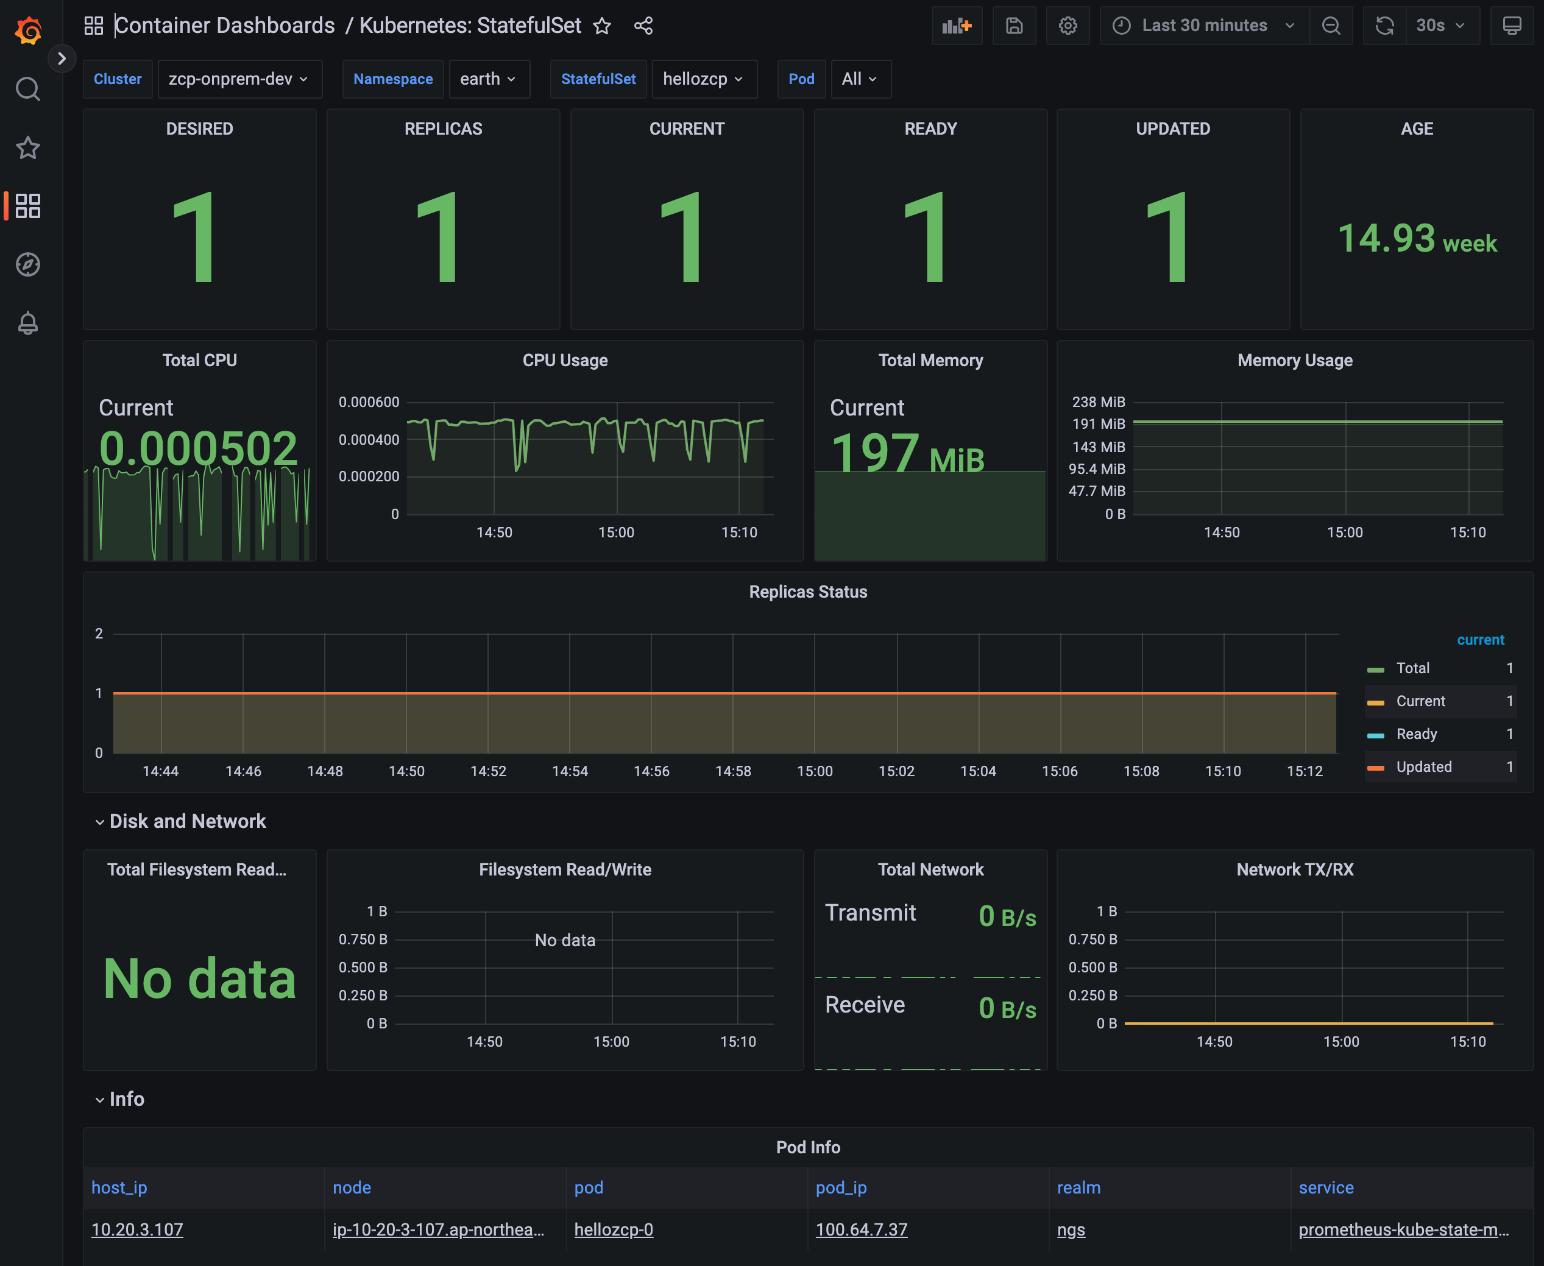This screenshot has width=1544, height=1266.
Task: Sort Pod Info table by realm
Action: 1078,1188
